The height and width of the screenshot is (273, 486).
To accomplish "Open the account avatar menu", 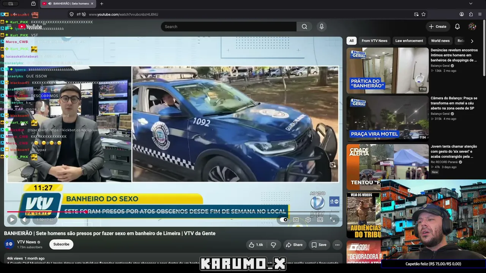I will click(472, 27).
